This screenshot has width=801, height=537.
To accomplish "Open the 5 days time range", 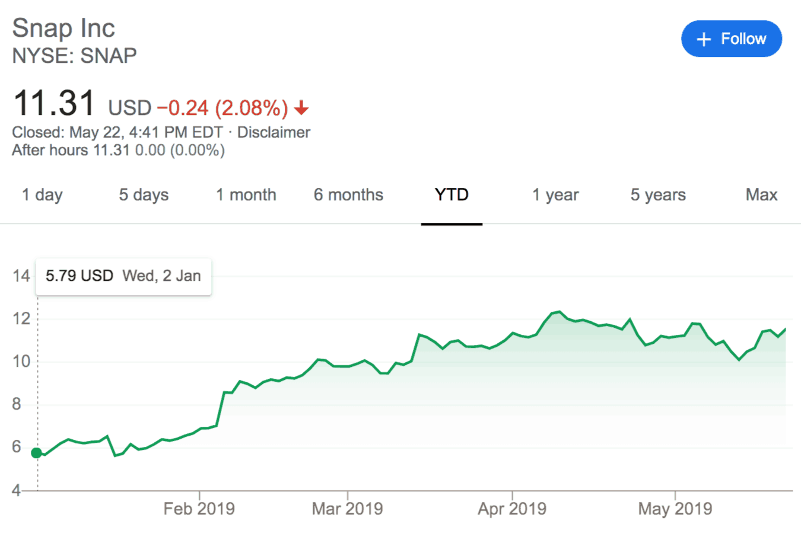I will (x=143, y=194).
